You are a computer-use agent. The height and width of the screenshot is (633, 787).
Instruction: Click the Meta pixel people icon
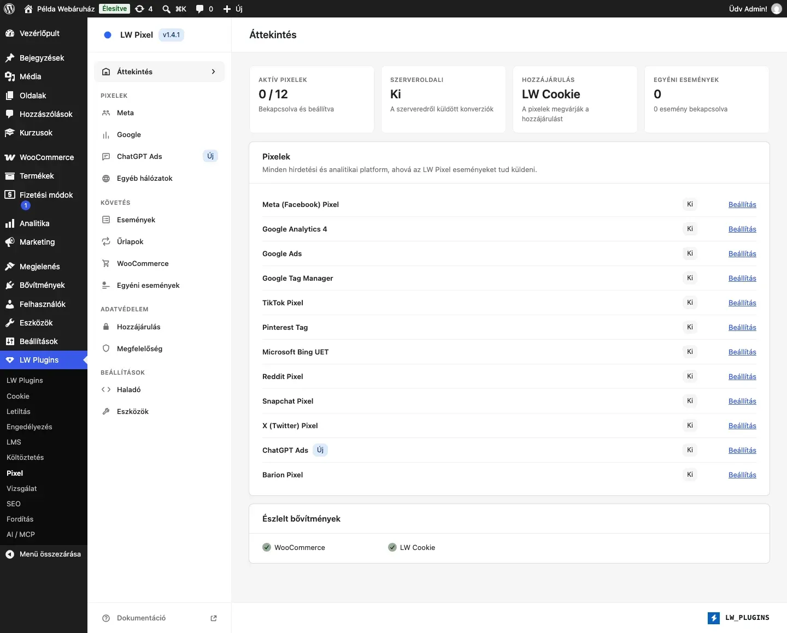tap(106, 113)
